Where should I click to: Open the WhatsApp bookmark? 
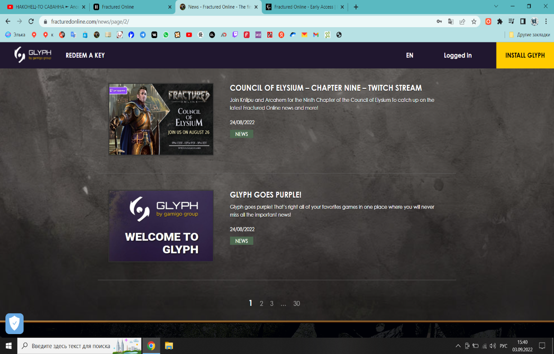tap(166, 34)
